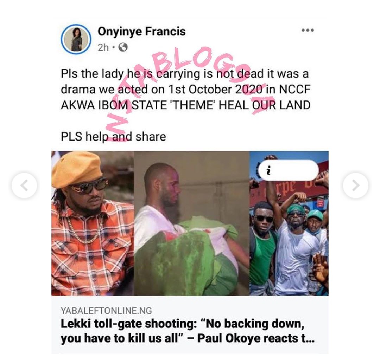Click the post text about NCCF drama

186,89
